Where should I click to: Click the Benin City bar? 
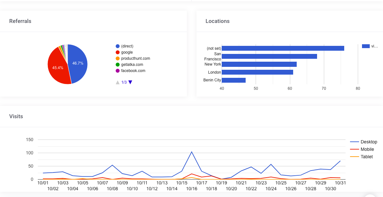click(x=234, y=80)
